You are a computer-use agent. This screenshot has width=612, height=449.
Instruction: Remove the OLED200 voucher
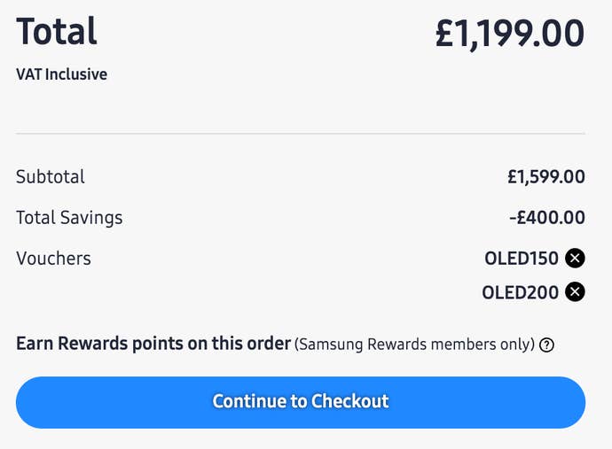(576, 291)
